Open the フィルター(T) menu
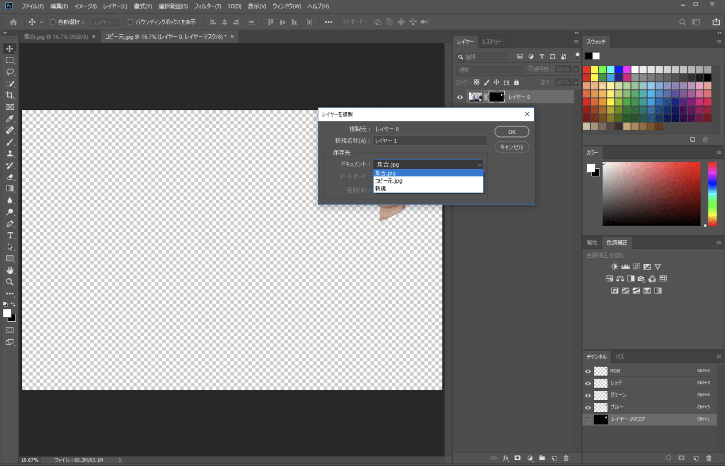The width and height of the screenshot is (725, 467). pos(207,6)
